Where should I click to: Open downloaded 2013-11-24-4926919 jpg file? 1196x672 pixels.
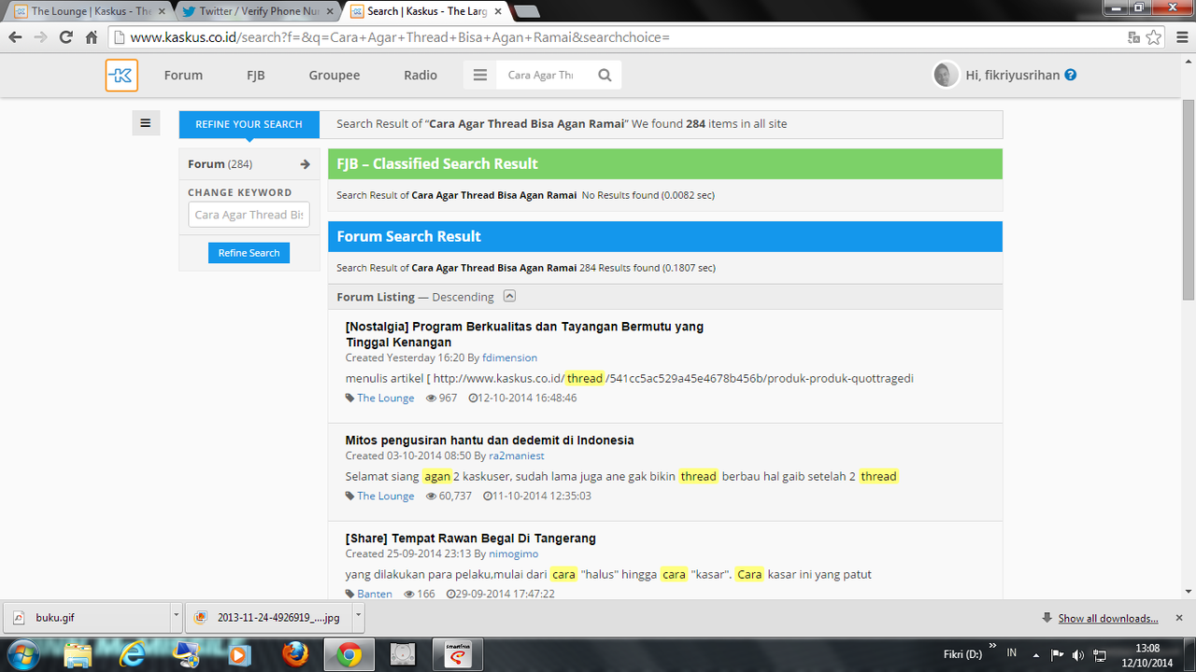pos(269,617)
